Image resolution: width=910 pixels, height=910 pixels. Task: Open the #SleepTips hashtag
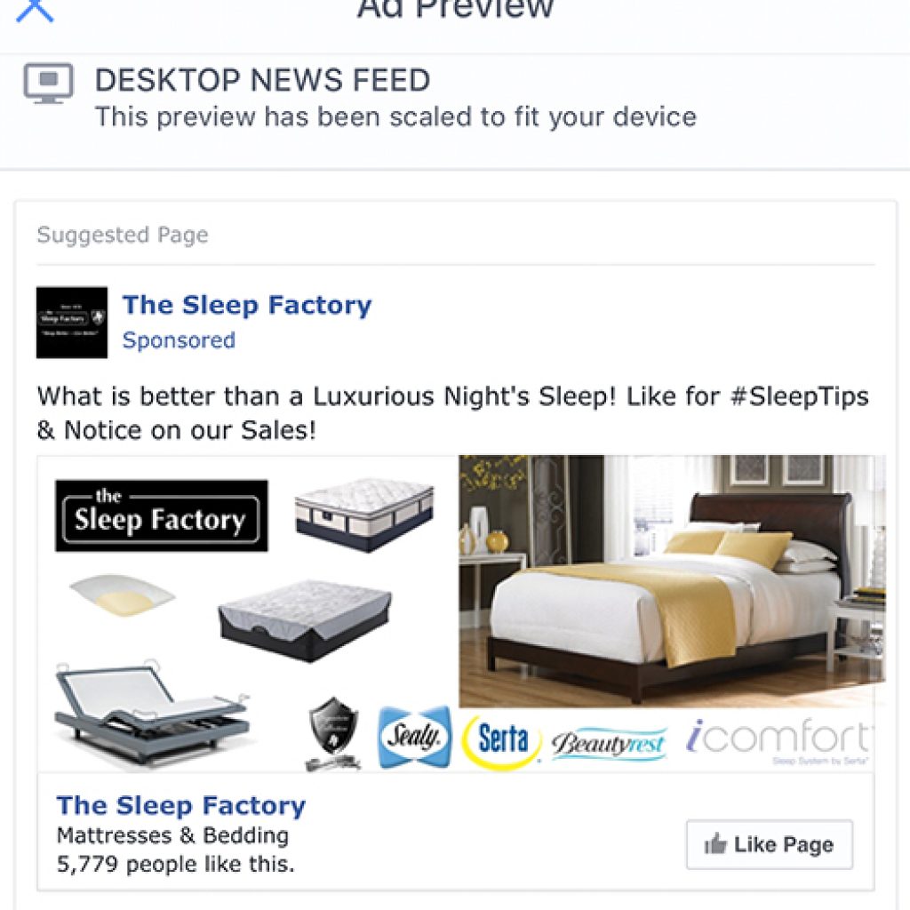click(799, 397)
